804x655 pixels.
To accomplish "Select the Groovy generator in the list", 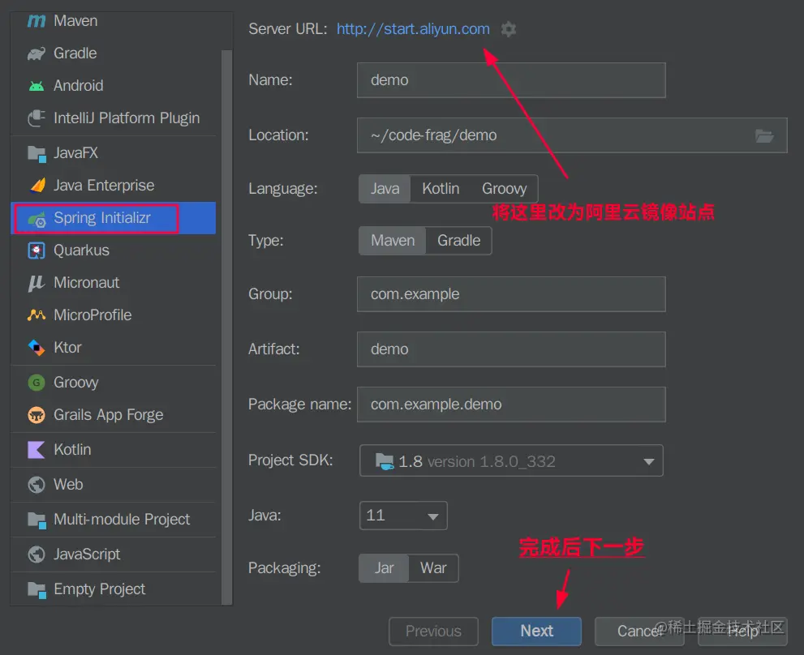I will (113, 383).
